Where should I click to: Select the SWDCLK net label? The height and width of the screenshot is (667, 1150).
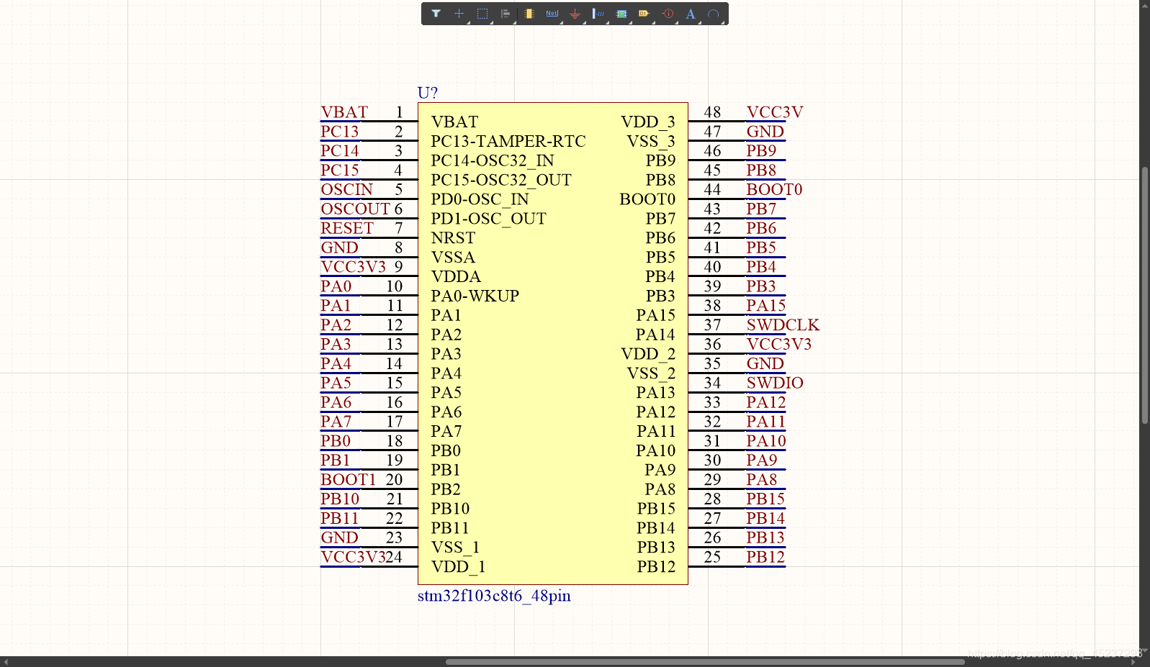click(x=782, y=325)
